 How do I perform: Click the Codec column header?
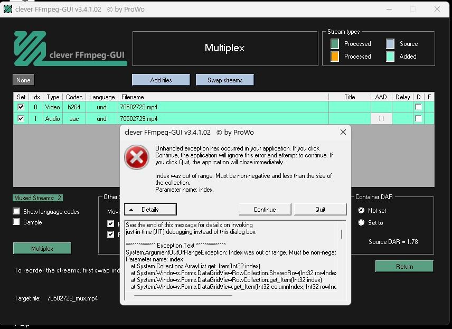coord(74,97)
